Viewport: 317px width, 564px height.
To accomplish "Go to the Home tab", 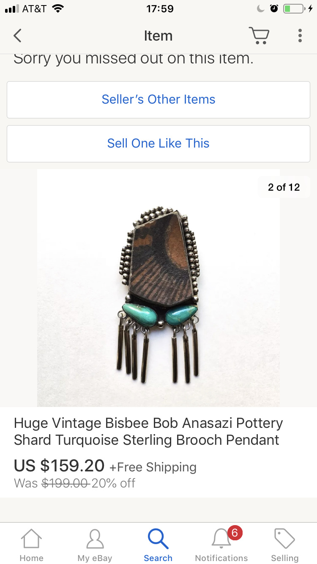I will pyautogui.click(x=32, y=545).
